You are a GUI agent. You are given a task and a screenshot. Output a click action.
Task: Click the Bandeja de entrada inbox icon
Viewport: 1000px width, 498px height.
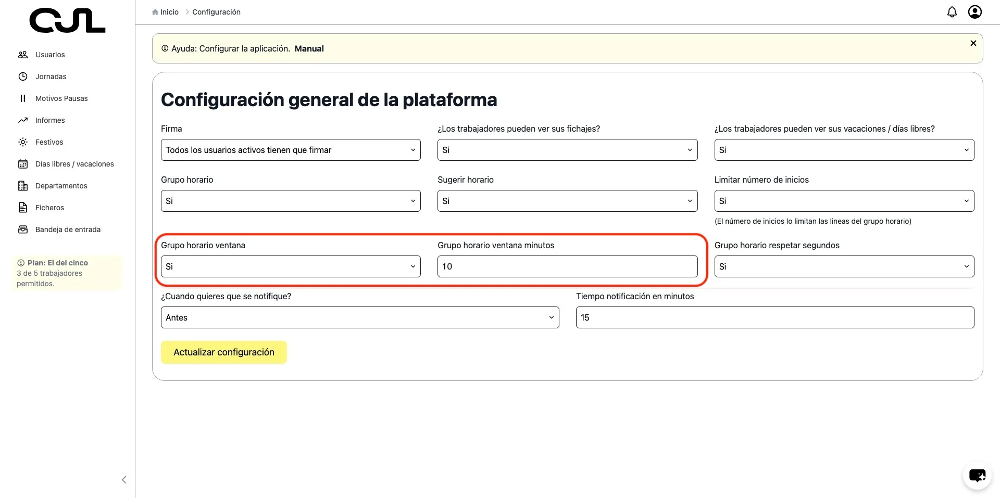point(23,229)
